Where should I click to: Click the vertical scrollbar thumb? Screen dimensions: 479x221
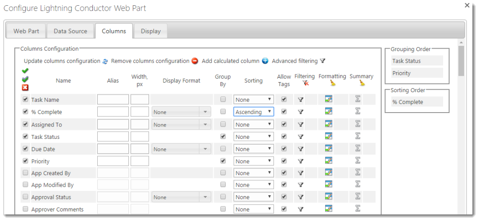point(461,61)
